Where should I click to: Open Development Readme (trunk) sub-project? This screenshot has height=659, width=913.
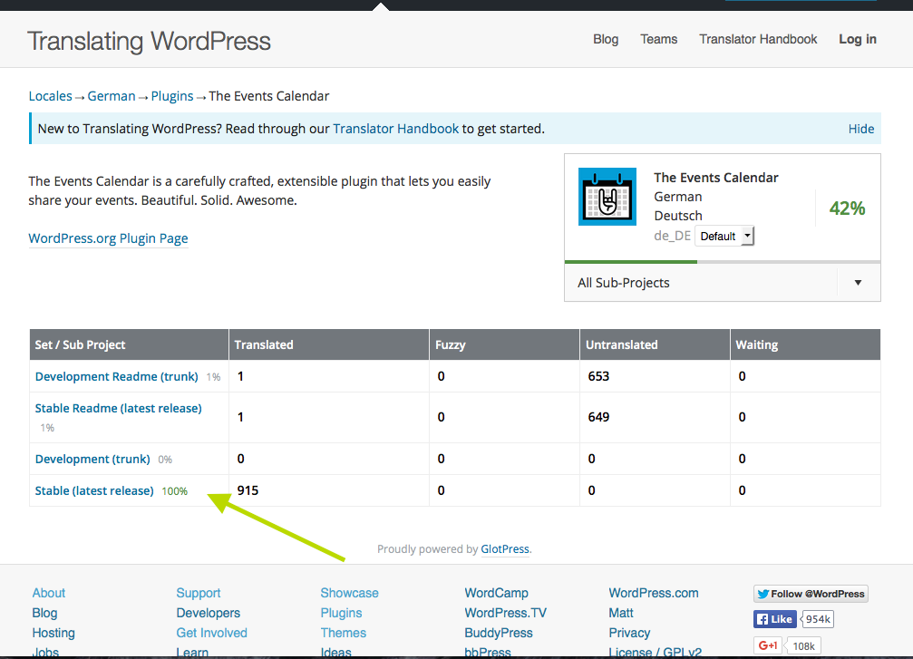(116, 377)
